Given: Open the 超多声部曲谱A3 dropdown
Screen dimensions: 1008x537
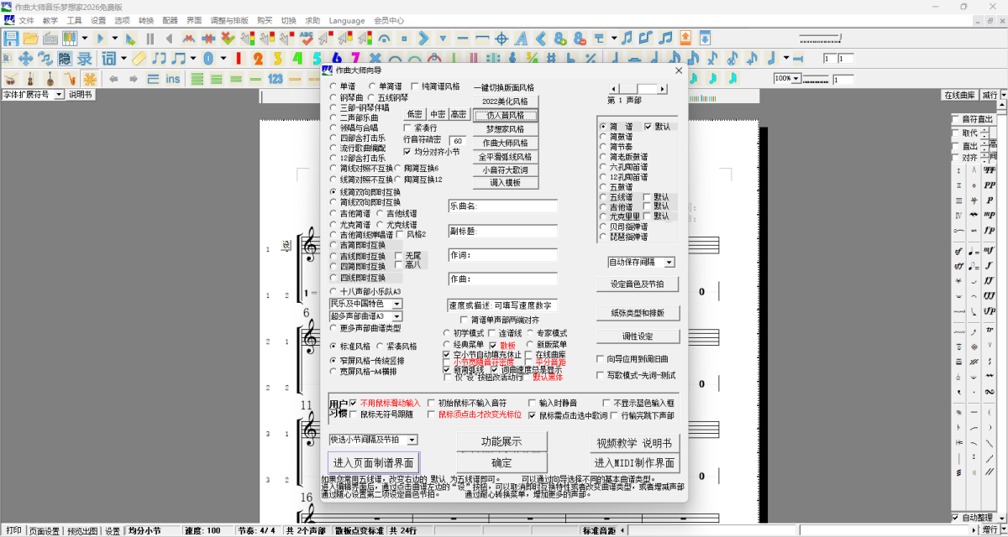Looking at the screenshot, I should (396, 316).
